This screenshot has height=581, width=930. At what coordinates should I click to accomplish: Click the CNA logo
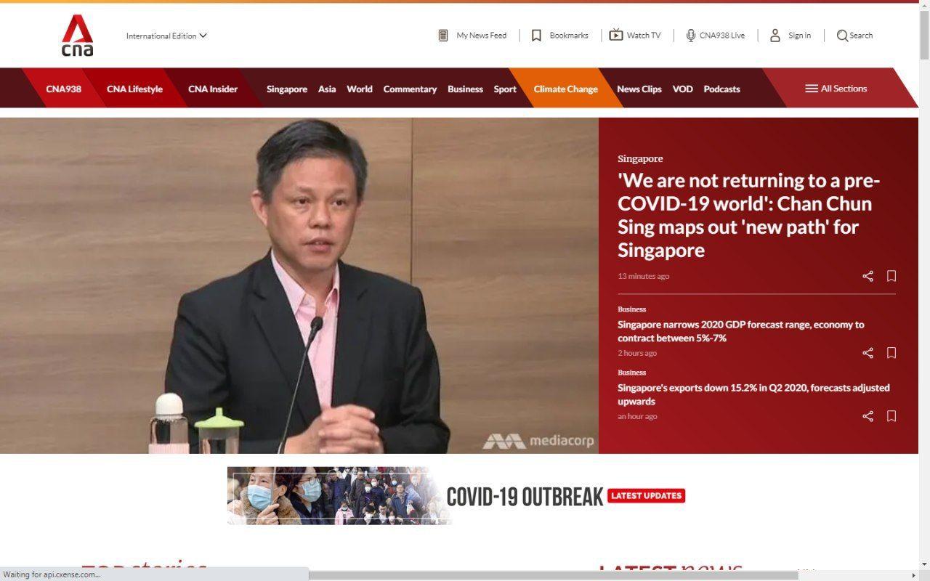[x=77, y=36]
